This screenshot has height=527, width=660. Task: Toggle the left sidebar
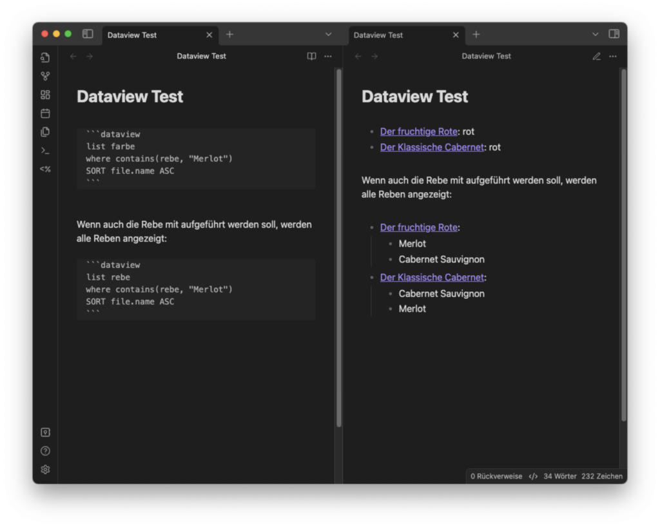(x=88, y=34)
